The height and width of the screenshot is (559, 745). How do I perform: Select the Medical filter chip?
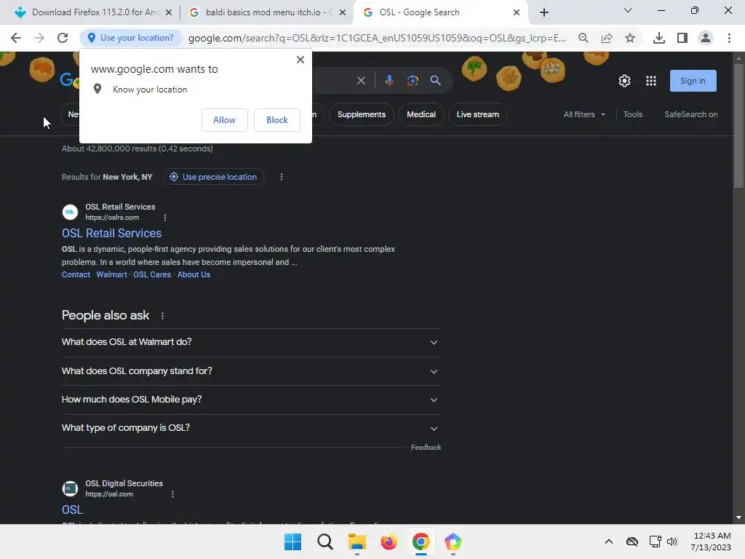[x=421, y=114]
